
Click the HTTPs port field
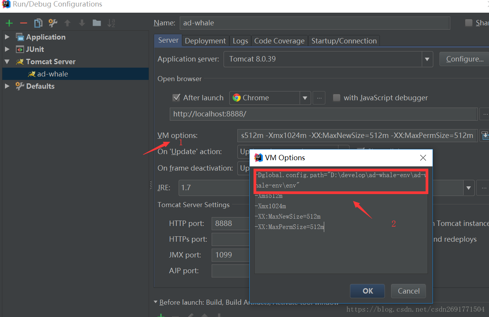point(230,239)
